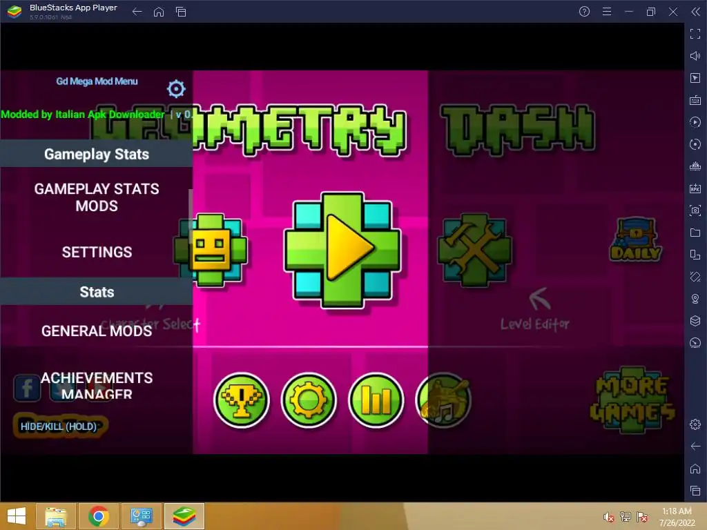
Task: Collapse the Stats section header
Action: pos(97,292)
